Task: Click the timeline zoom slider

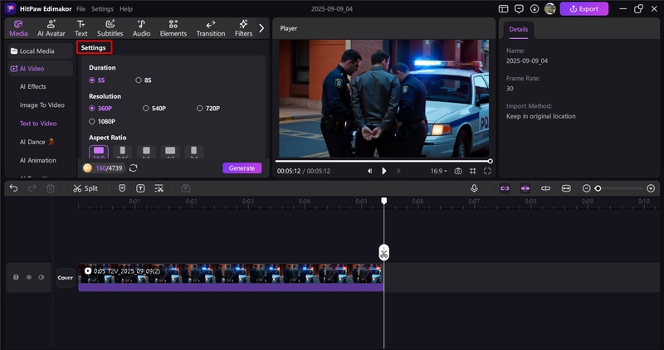Action: (620, 188)
